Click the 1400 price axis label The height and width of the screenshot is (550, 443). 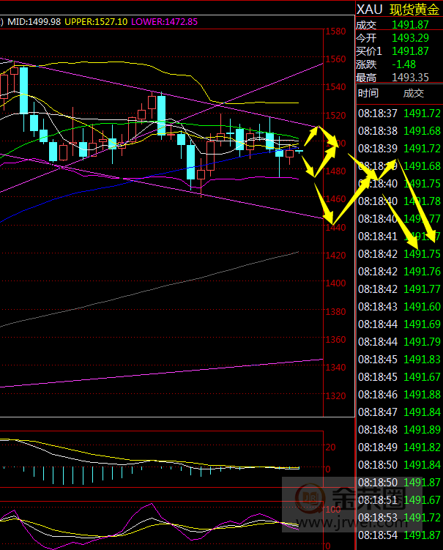[336, 283]
